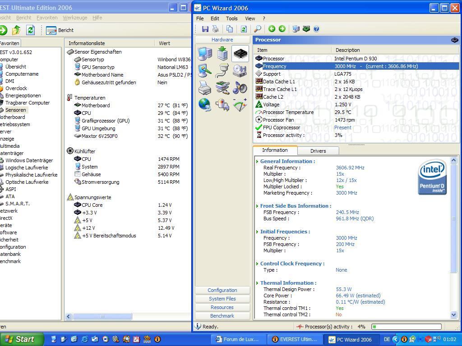The width and height of the screenshot is (462, 346).
Task: Collapse the General Information section arrow
Action: point(257,162)
